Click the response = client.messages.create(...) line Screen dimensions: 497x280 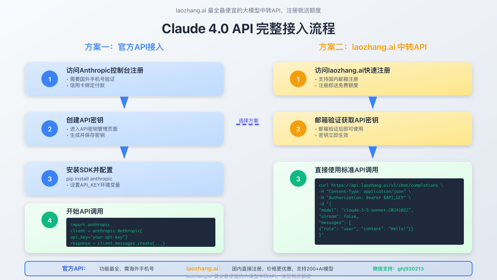pos(118,243)
